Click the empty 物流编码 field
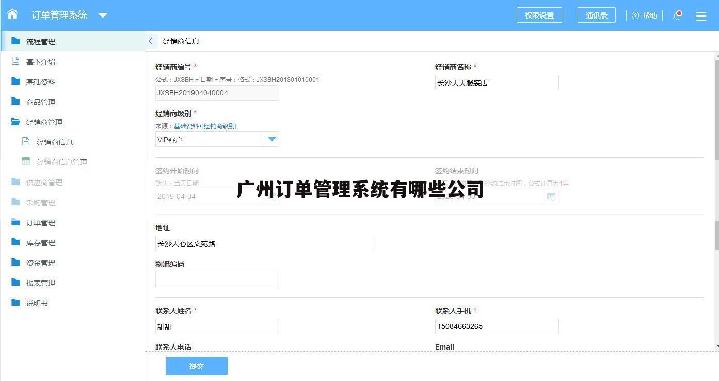The image size is (719, 381). [x=217, y=279]
